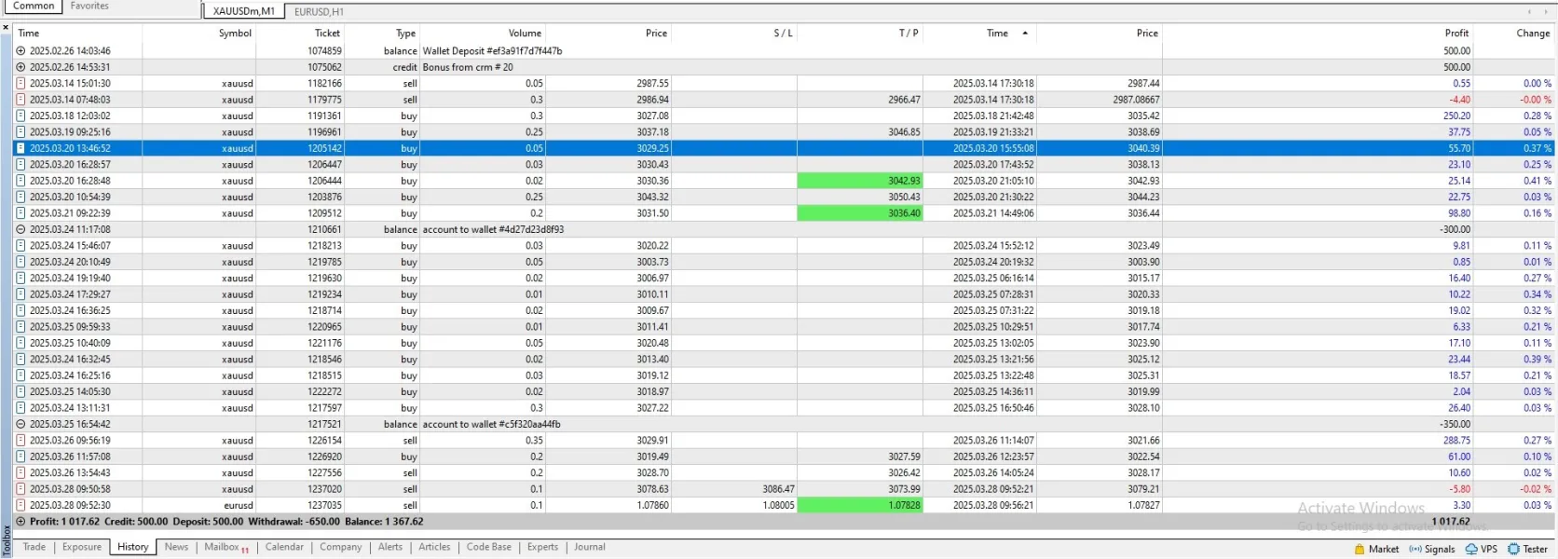Click the deal icon for ticket 1226154 row

pyautogui.click(x=20, y=441)
